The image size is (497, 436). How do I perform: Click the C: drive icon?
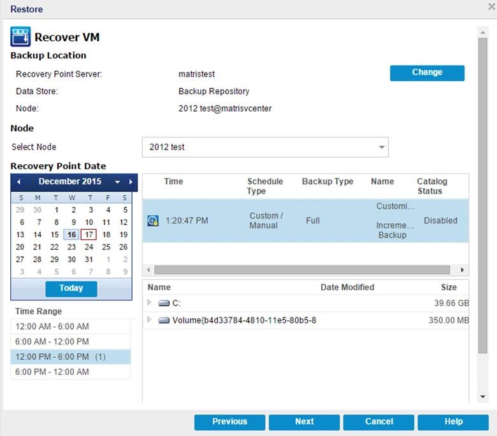(x=164, y=304)
